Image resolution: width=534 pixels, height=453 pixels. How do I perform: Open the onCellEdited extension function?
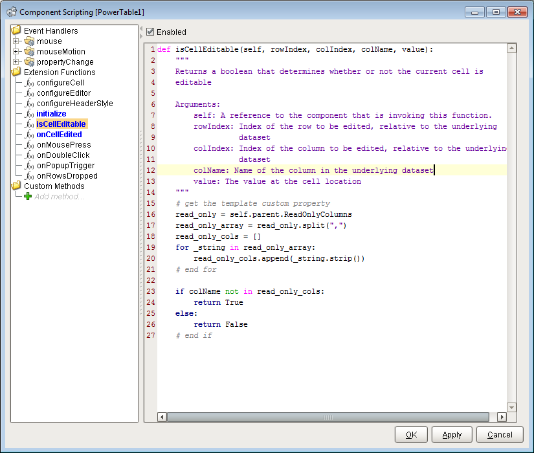pos(59,135)
